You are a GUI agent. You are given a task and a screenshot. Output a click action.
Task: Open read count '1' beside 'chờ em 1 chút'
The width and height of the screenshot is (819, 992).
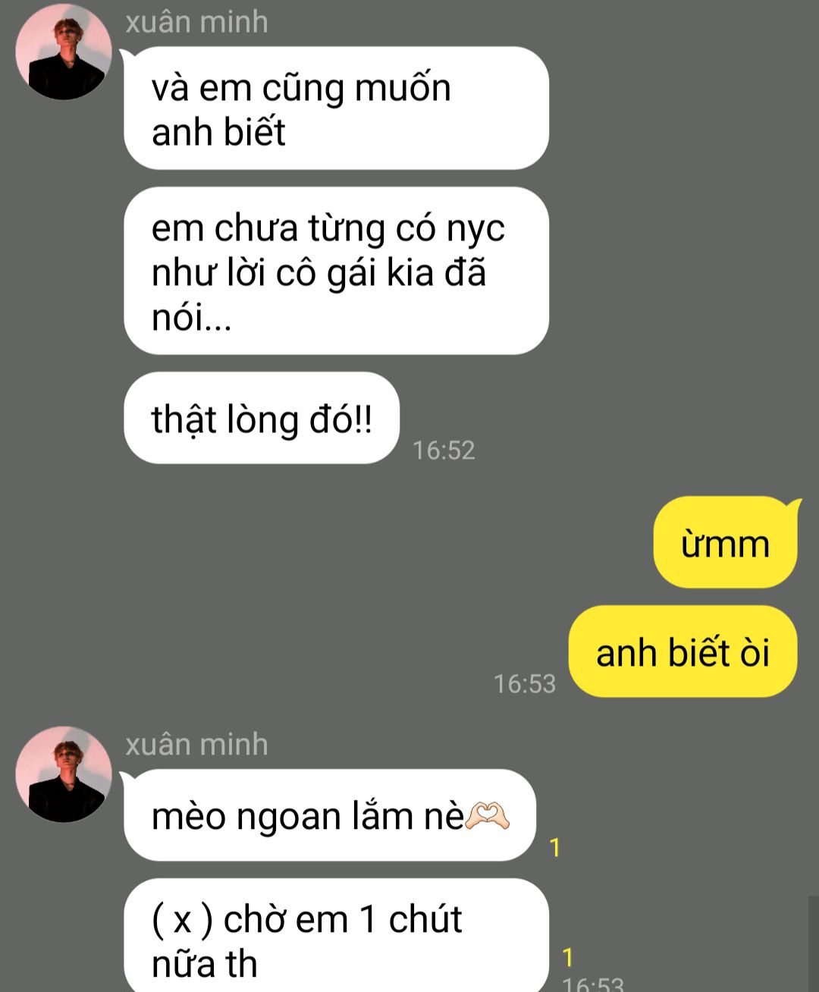pyautogui.click(x=568, y=958)
